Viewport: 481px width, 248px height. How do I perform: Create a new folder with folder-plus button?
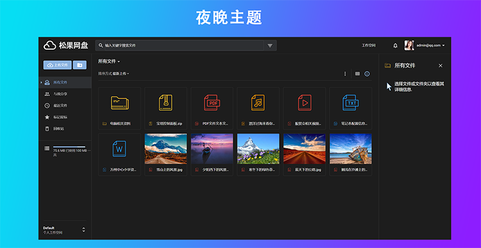pyautogui.click(x=80, y=65)
